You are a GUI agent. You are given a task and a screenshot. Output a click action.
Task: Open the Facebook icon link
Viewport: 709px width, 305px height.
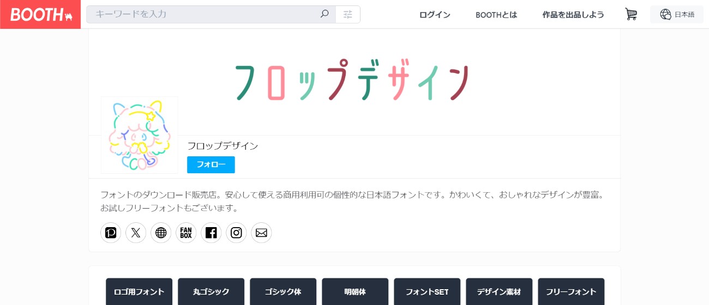click(211, 233)
